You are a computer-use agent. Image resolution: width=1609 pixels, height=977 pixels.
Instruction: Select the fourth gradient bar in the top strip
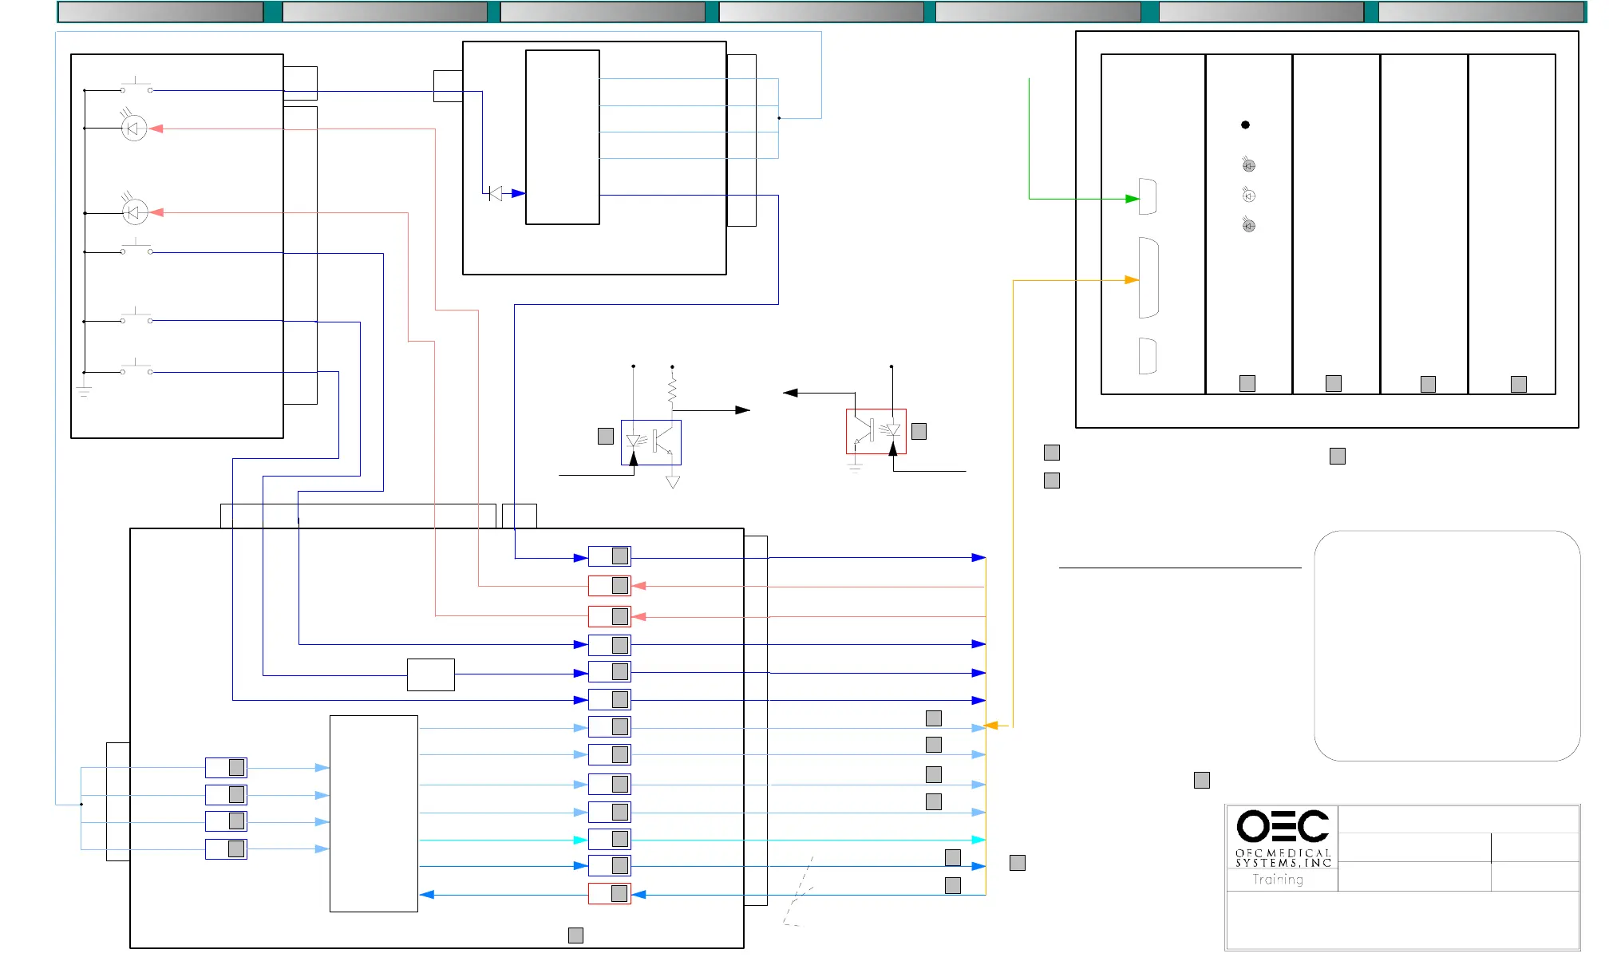pyautogui.click(x=820, y=11)
